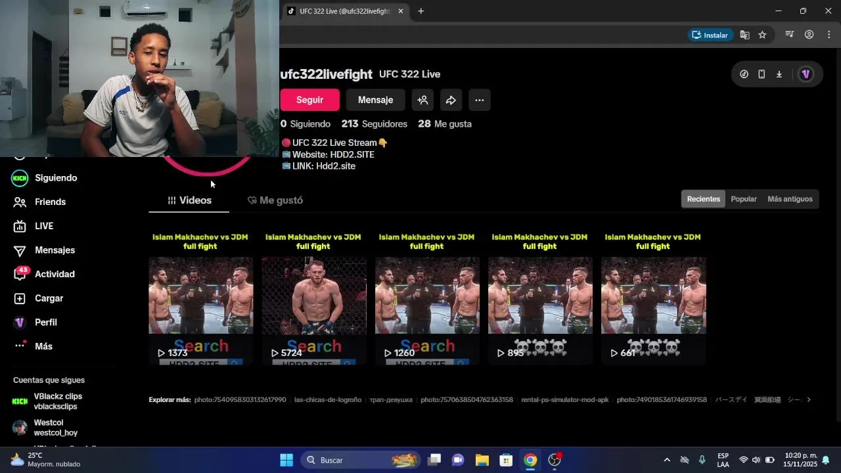This screenshot has height=473, width=841.
Task: Close the UFC 322 Live browser tab
Action: 400,11
